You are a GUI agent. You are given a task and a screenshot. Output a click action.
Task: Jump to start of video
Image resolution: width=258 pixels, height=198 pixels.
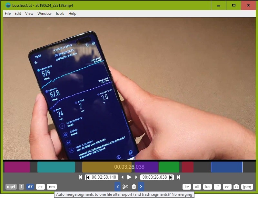pyautogui.click(x=80, y=177)
